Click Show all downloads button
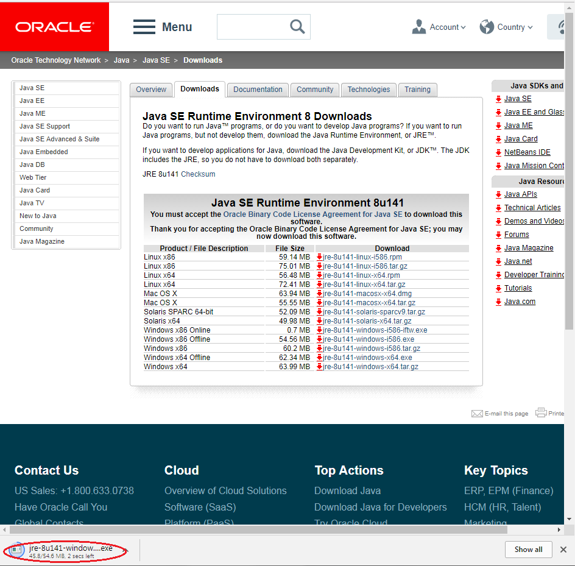This screenshot has height=566, width=575. (528, 550)
